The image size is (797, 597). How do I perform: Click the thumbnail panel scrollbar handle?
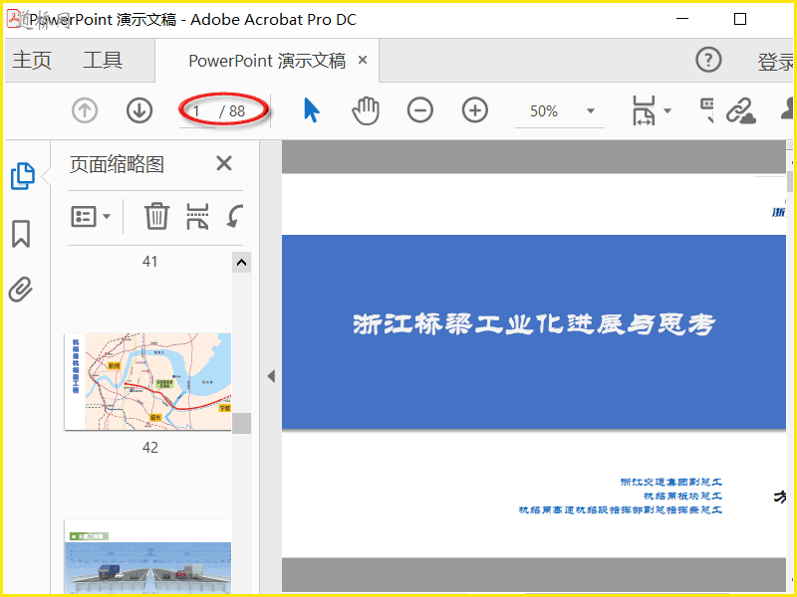click(241, 423)
